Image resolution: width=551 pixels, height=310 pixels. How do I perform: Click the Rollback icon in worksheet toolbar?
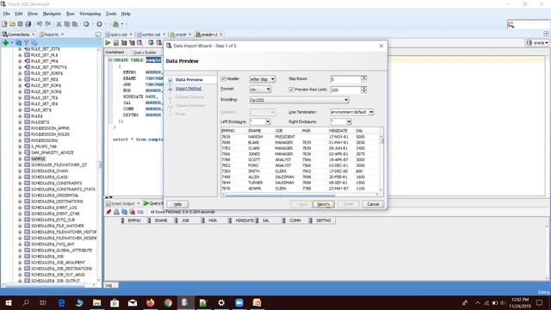tap(158, 42)
